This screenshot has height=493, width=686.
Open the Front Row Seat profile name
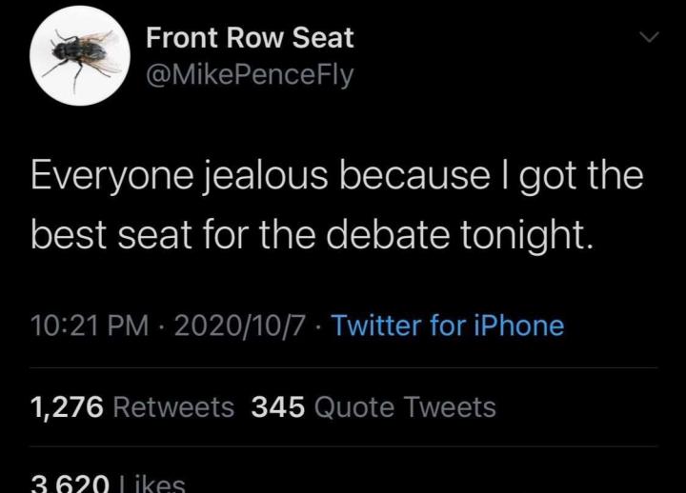[x=250, y=37]
